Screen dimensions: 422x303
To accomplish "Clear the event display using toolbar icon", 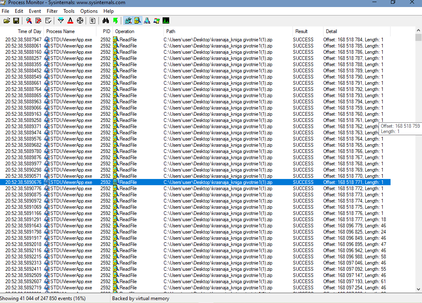I will pyautogui.click(x=48, y=21).
